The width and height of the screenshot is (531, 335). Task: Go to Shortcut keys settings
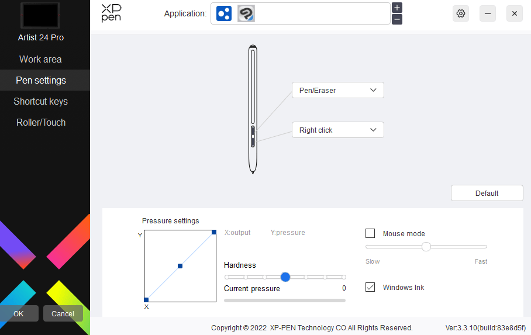pyautogui.click(x=40, y=101)
